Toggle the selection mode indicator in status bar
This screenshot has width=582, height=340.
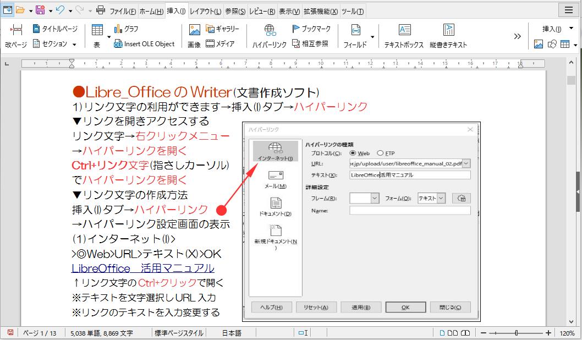tap(303, 333)
